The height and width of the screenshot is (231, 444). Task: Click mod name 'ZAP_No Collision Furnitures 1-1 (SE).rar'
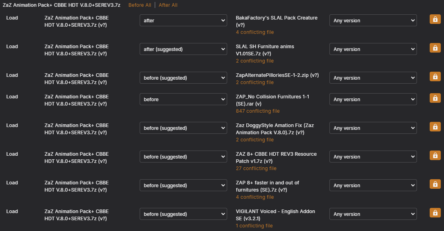coord(273,100)
